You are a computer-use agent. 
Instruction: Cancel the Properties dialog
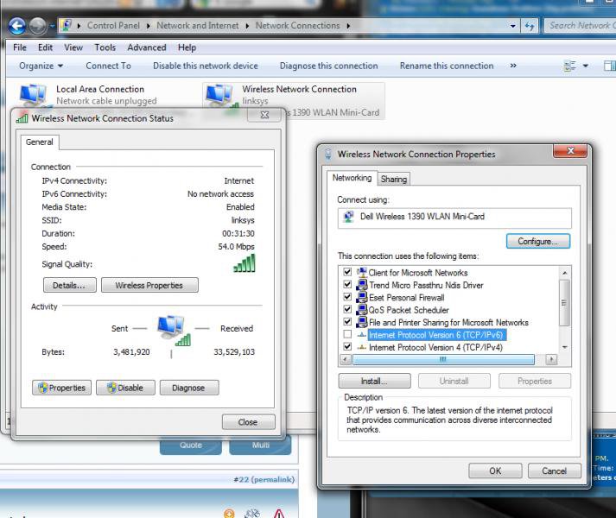pyautogui.click(x=555, y=471)
